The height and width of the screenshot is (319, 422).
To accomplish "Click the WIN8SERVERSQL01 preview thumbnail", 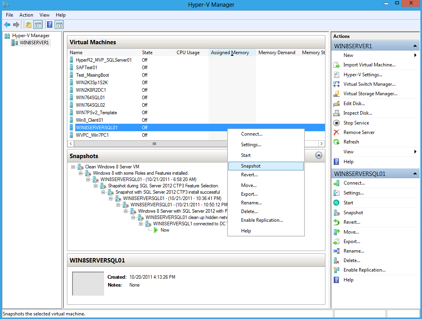I will pyautogui.click(x=88, y=284).
